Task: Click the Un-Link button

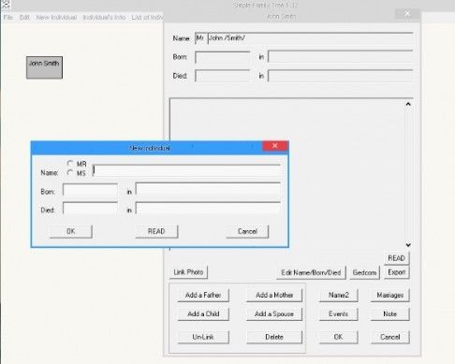Action: 203,337
